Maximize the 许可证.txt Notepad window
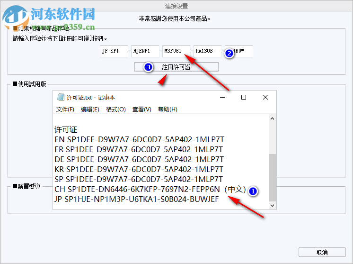The image size is (353, 264). pyautogui.click(x=244, y=97)
